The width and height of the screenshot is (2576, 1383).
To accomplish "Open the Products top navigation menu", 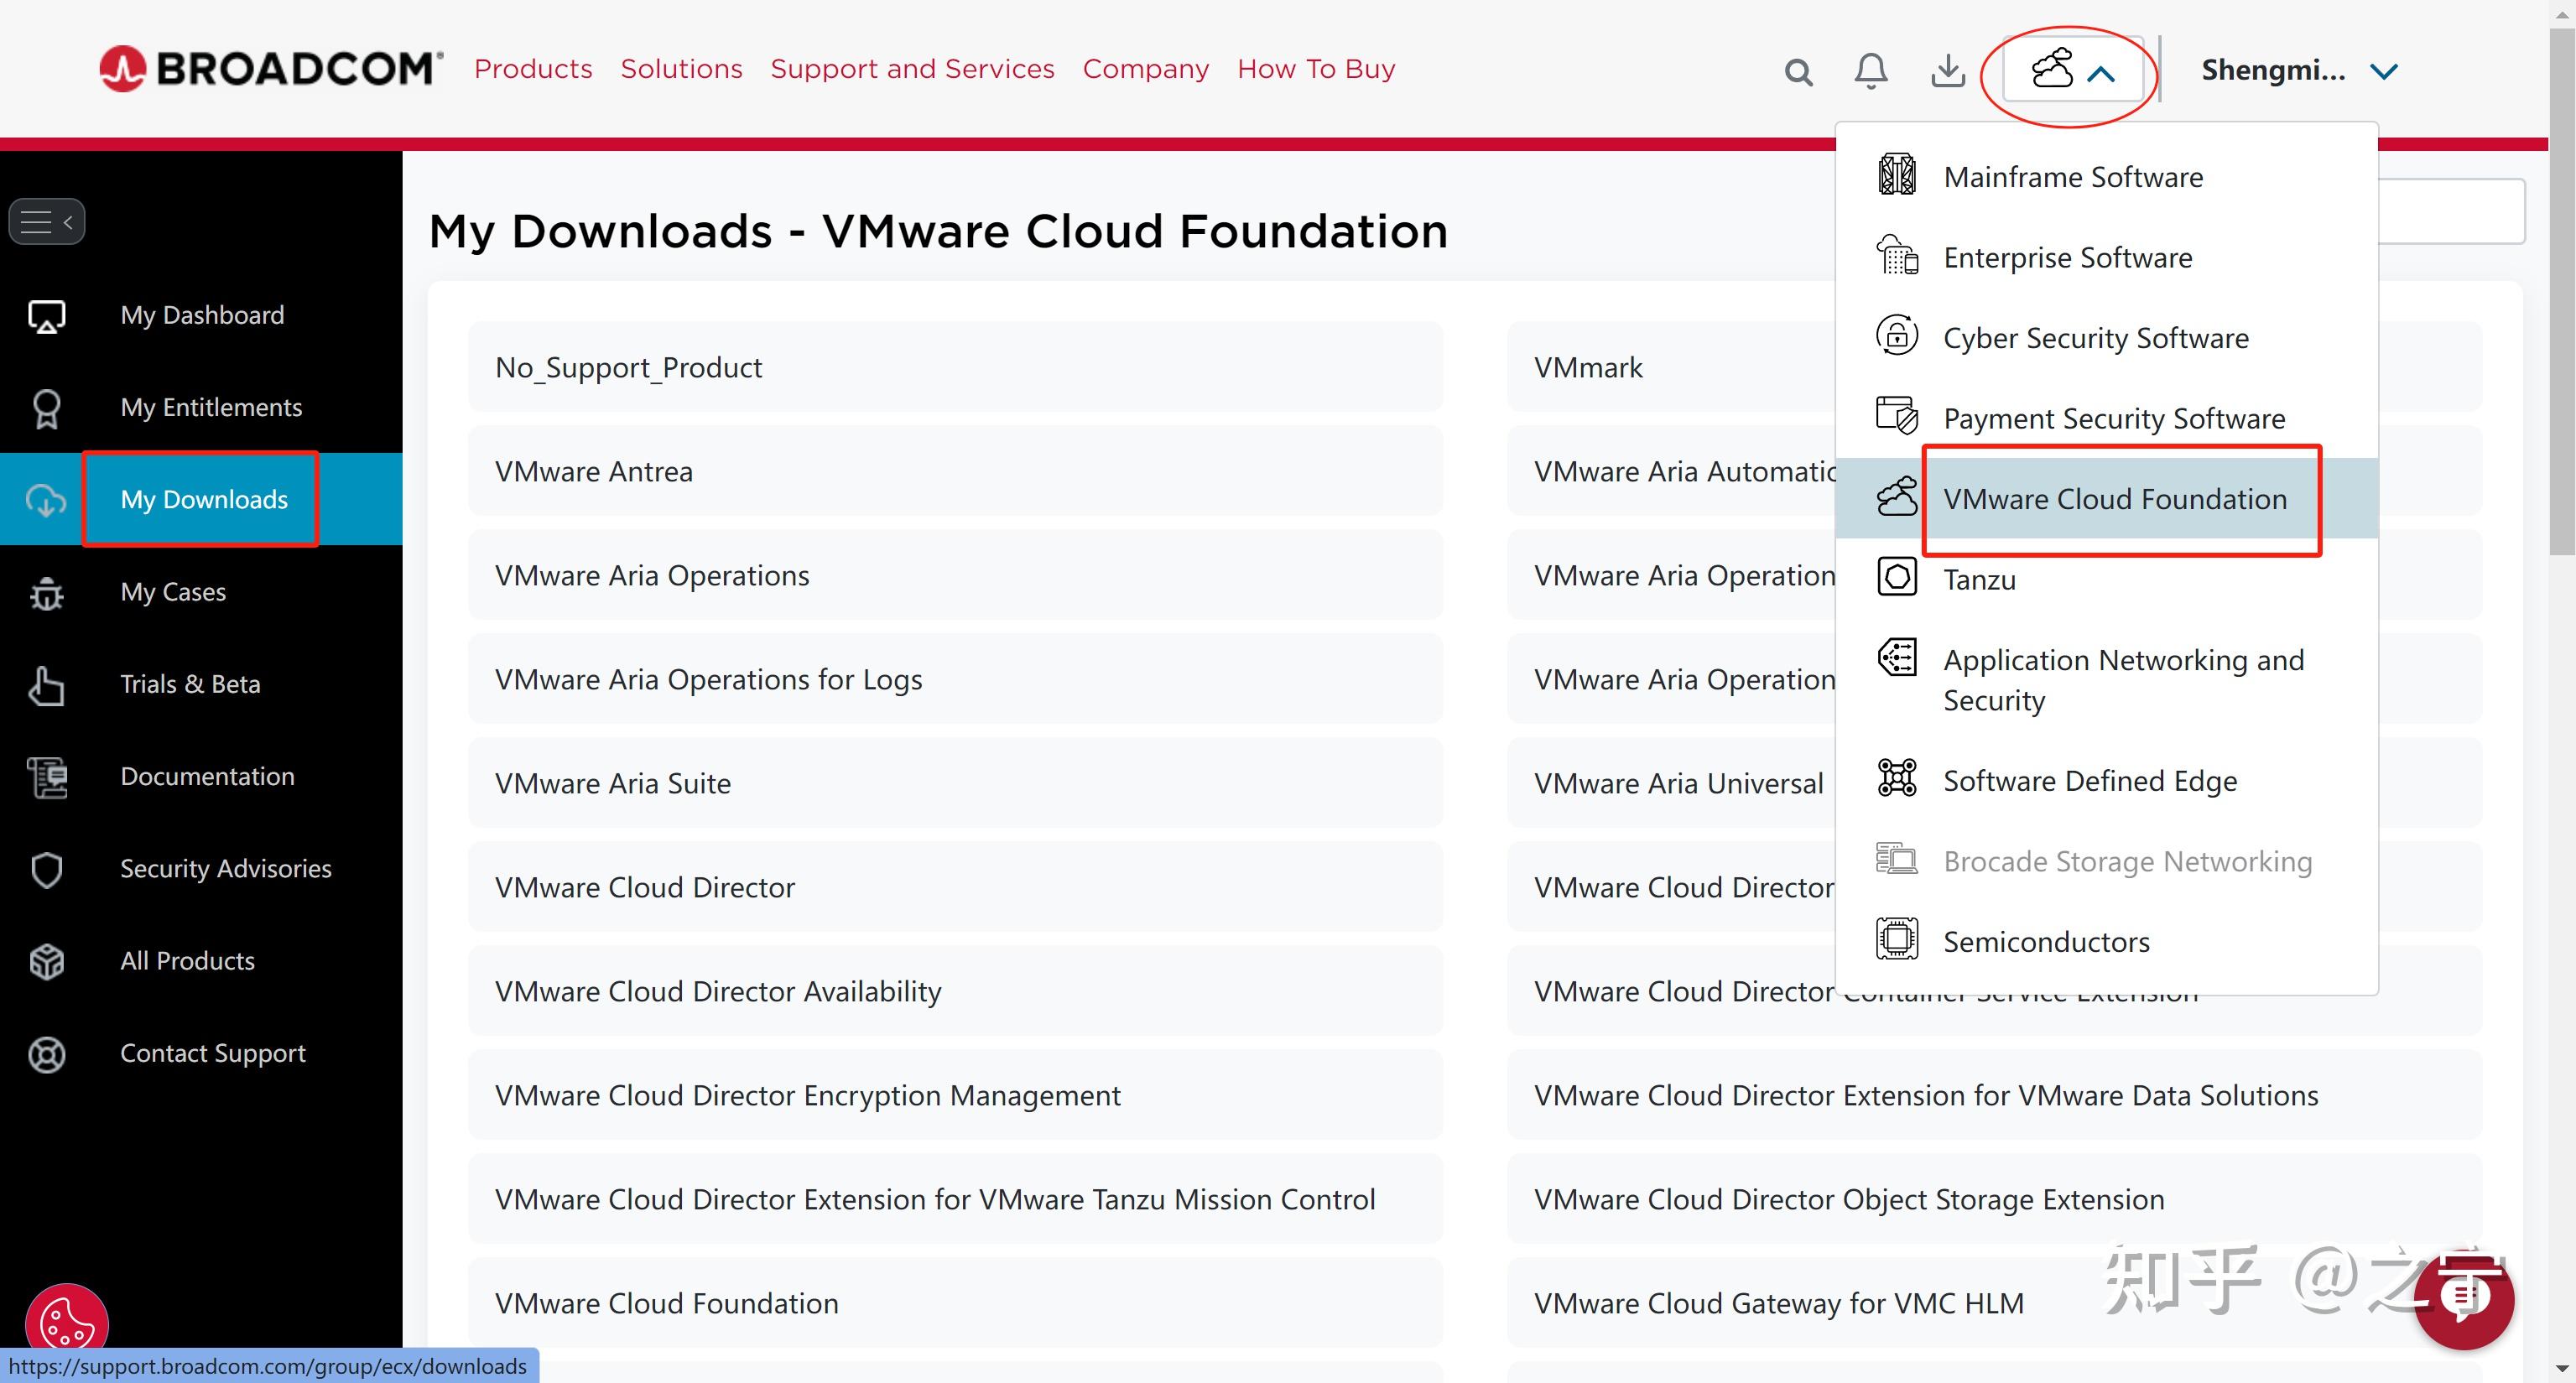I will click(533, 69).
